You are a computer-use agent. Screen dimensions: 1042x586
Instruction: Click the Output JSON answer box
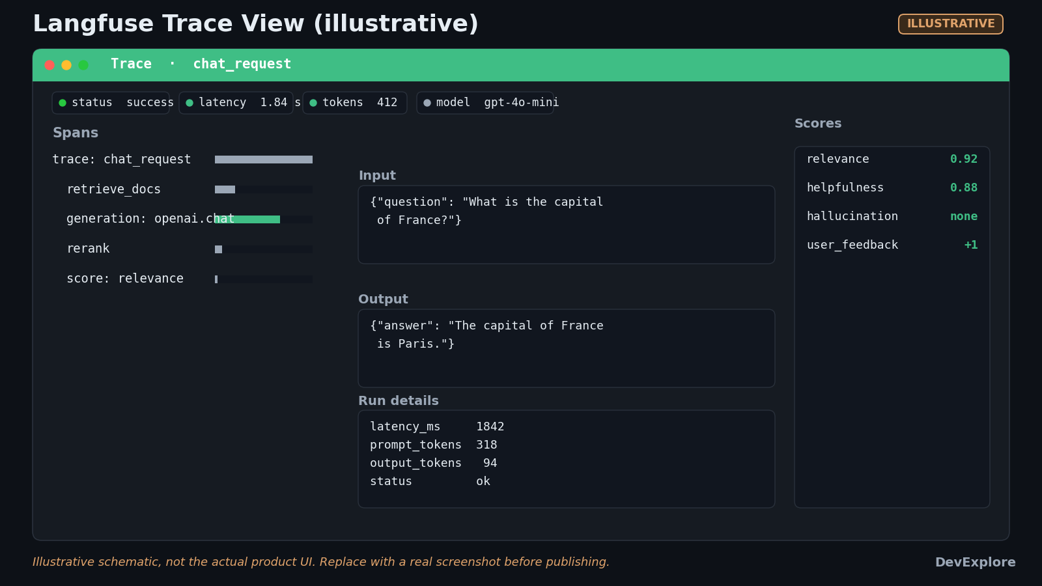567,348
